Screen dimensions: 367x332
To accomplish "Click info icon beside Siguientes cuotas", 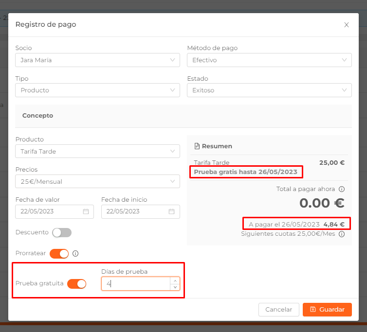I will tap(342, 234).
